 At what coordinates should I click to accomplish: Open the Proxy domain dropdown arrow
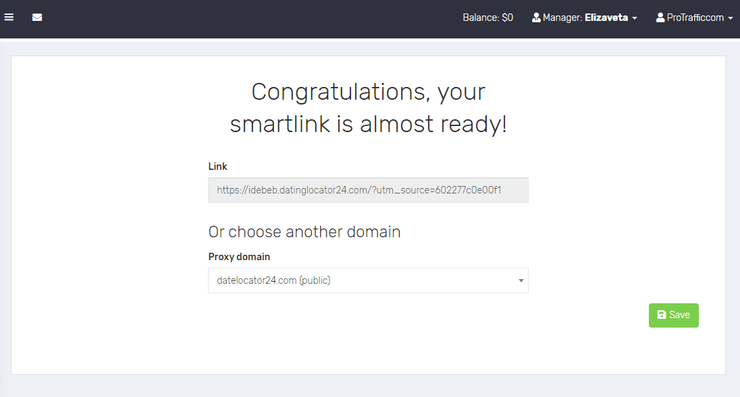[521, 280]
